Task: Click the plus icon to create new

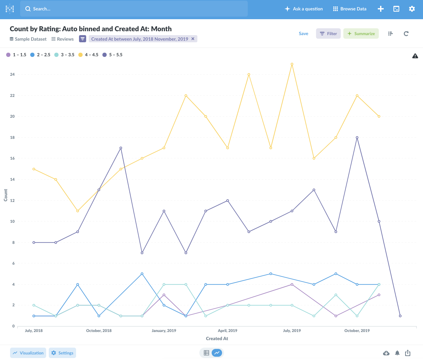Action: pos(380,9)
